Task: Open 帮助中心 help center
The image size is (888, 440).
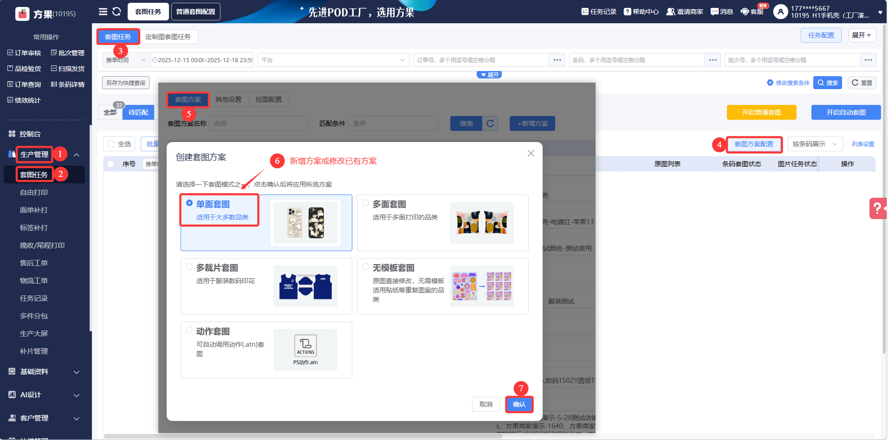Action: pyautogui.click(x=641, y=12)
